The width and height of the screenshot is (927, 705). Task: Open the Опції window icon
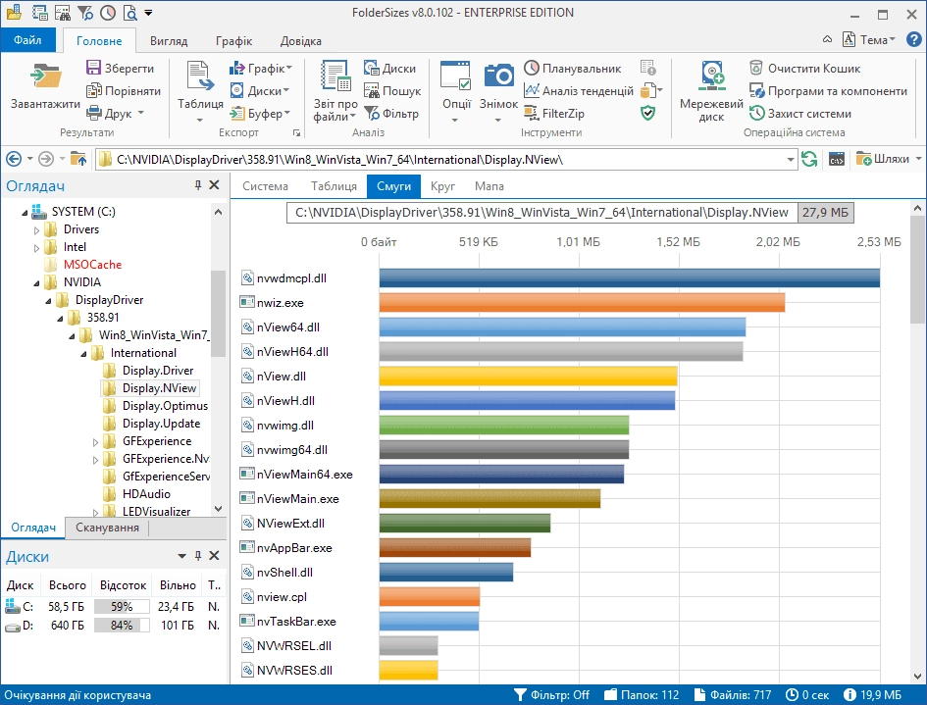455,76
